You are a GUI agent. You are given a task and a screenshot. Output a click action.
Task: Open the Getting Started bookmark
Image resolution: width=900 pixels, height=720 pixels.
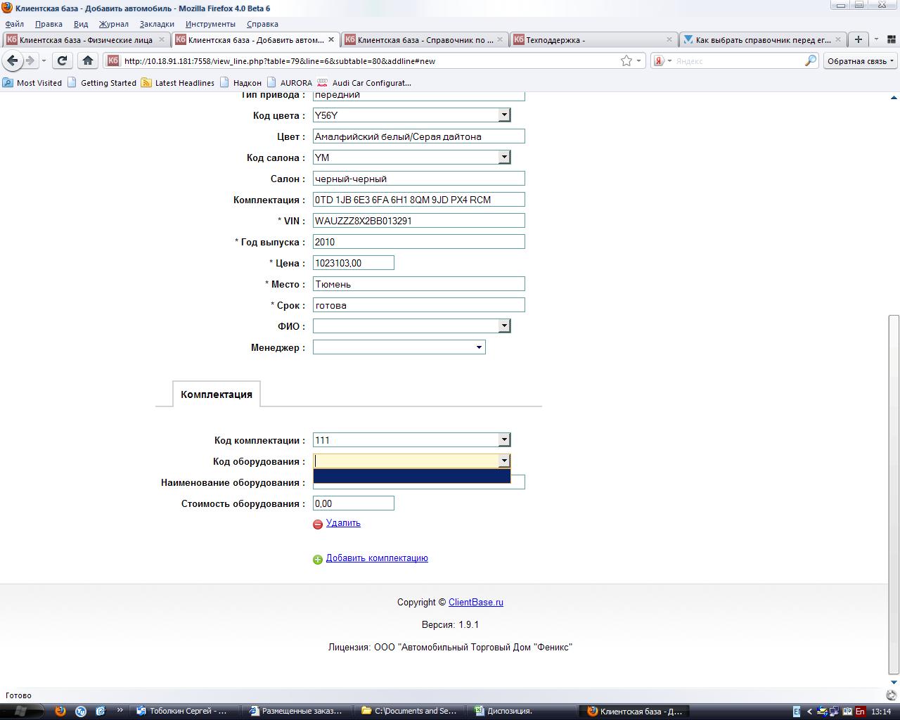(x=102, y=82)
